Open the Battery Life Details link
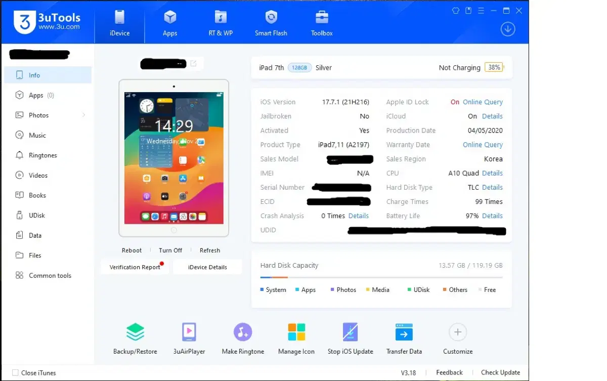This screenshot has height=381, width=607. click(492, 216)
